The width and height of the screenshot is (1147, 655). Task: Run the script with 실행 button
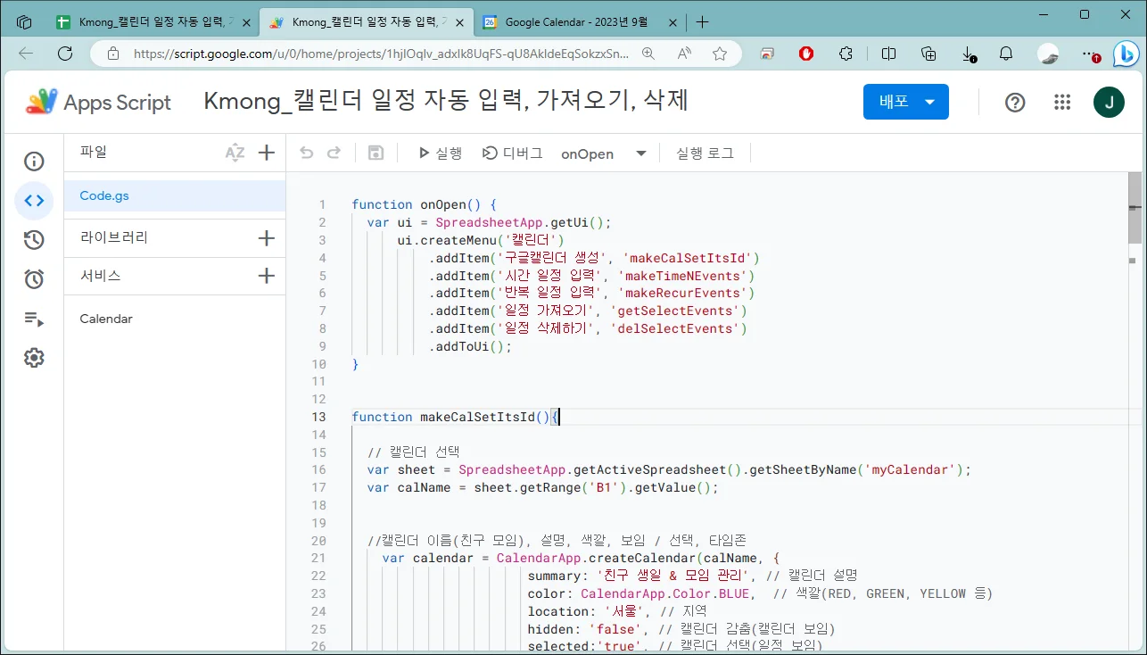(440, 153)
